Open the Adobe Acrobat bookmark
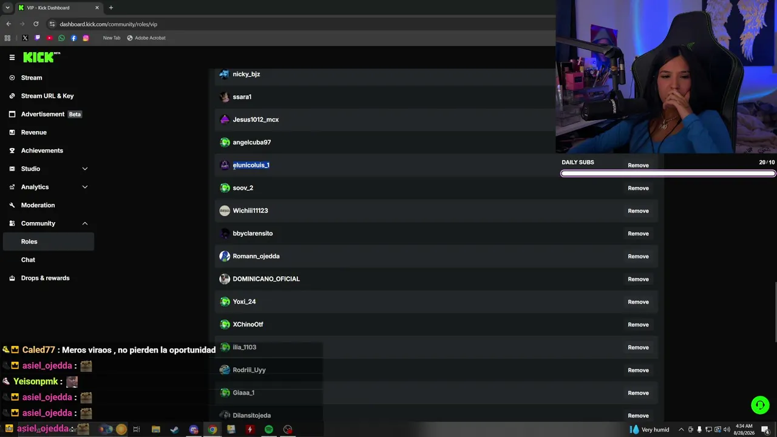This screenshot has height=437, width=777. pyautogui.click(x=146, y=38)
